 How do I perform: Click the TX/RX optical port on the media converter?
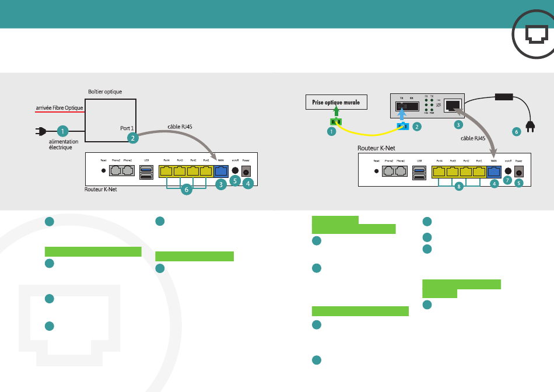[x=407, y=106]
